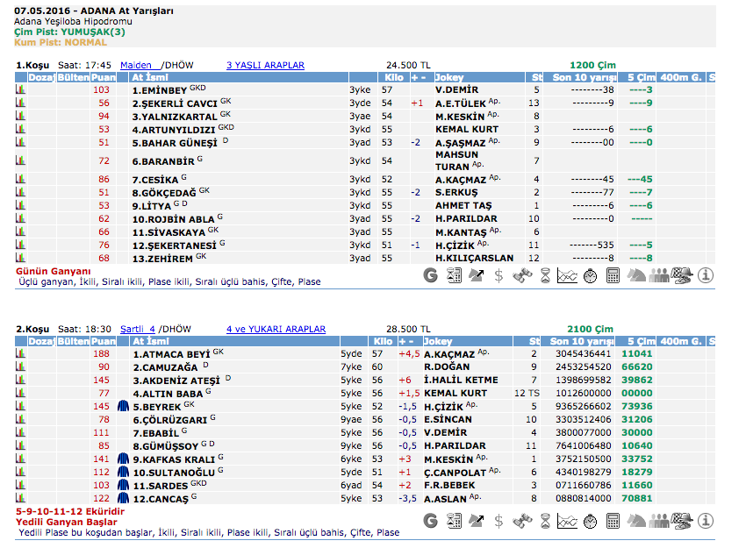Click the people group icon under race 2
The height and width of the screenshot is (555, 746).
tap(658, 521)
